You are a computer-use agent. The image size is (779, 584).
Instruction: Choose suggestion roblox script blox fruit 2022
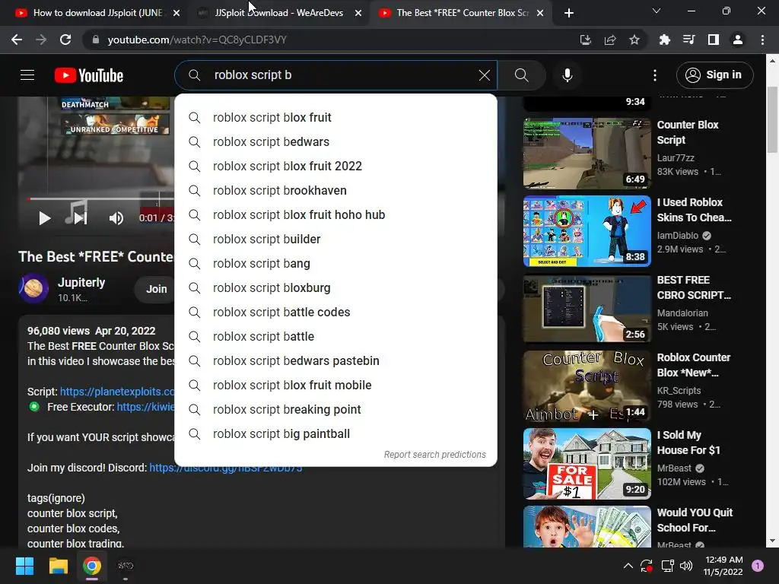335,167
